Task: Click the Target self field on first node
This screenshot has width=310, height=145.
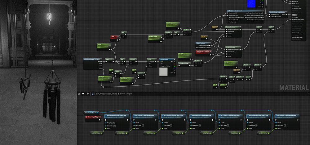Action: tap(113, 123)
